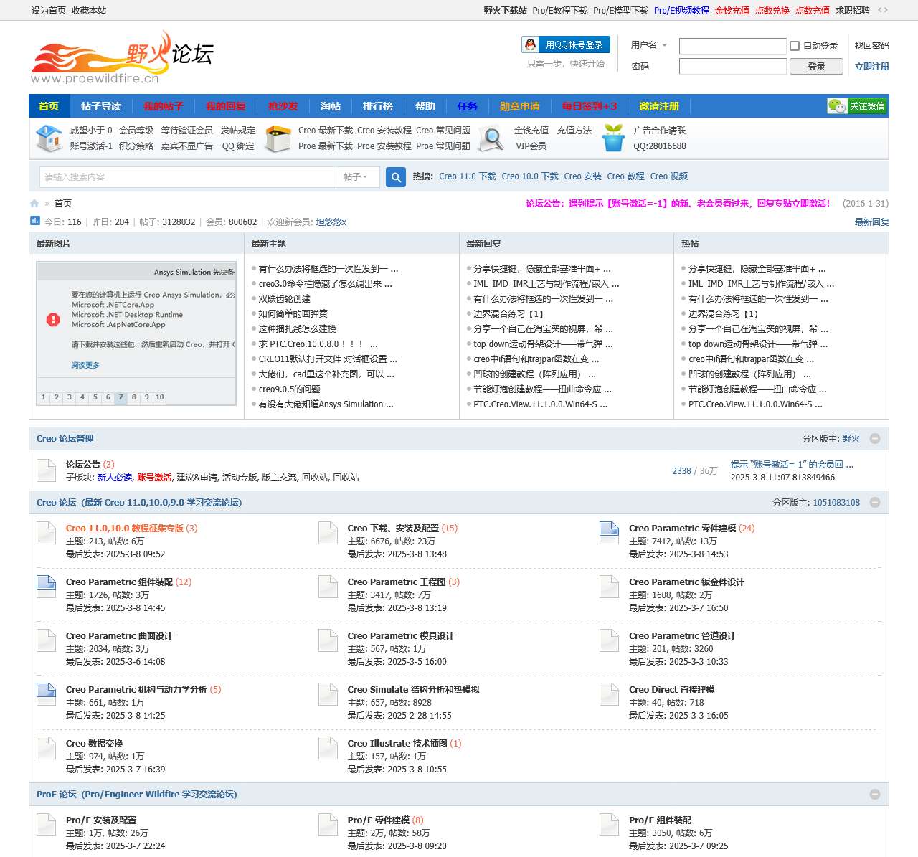Collapse the ProE 论坛 section
Image resolution: width=918 pixels, height=857 pixels.
tap(875, 795)
